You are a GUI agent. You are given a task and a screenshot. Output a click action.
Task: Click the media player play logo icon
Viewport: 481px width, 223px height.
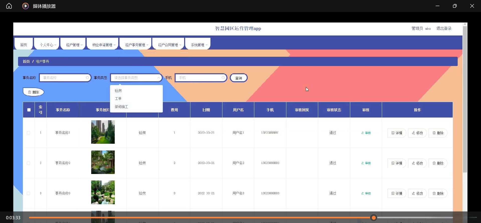coord(25,6)
